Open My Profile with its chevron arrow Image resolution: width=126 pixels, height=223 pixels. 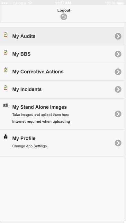[118, 143]
